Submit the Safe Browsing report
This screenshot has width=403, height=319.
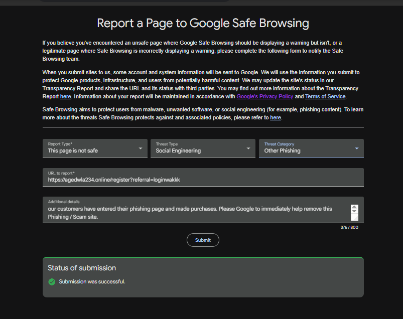pos(203,240)
